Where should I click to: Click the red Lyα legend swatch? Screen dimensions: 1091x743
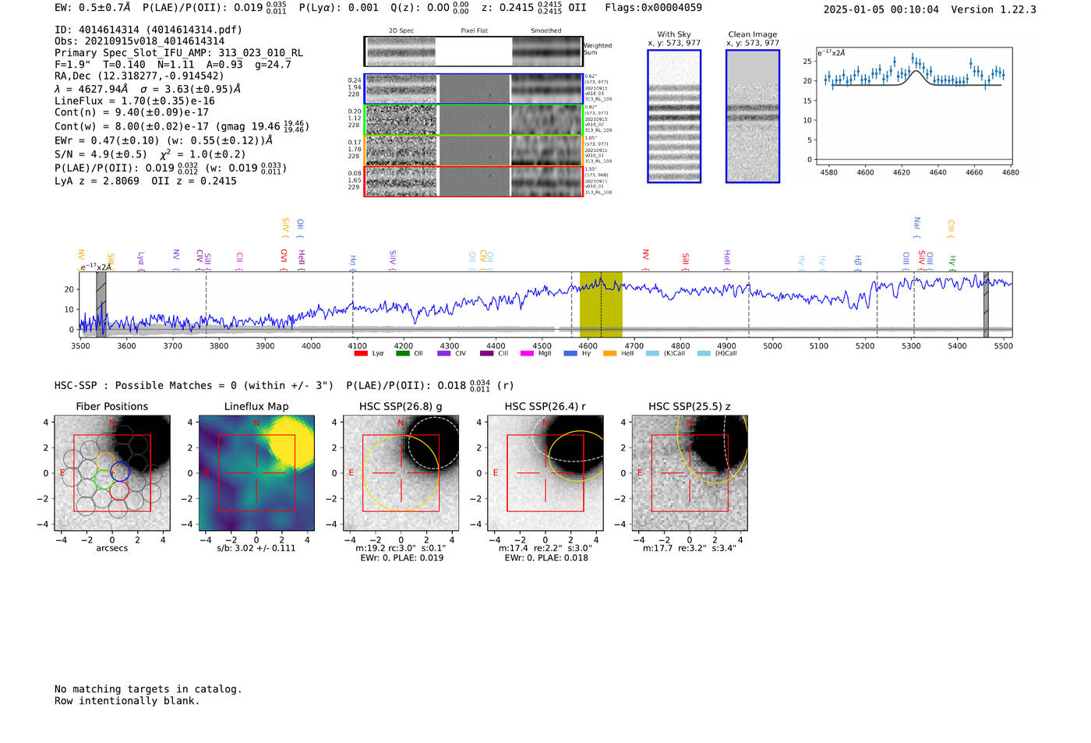[x=360, y=354]
